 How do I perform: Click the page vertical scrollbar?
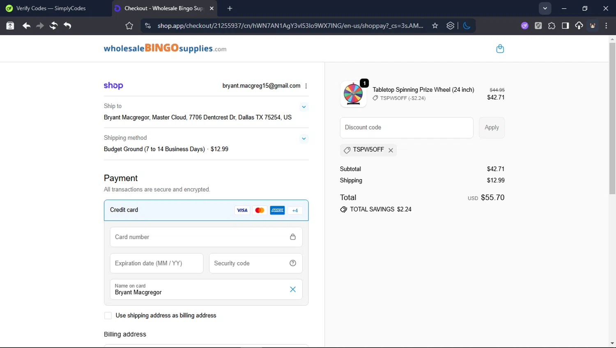click(x=612, y=118)
